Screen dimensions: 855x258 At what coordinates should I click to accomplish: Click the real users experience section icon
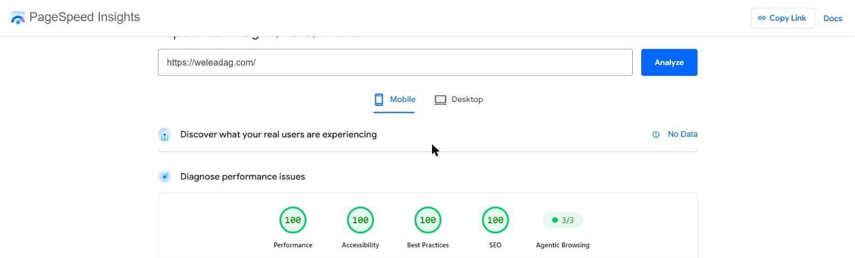[164, 135]
